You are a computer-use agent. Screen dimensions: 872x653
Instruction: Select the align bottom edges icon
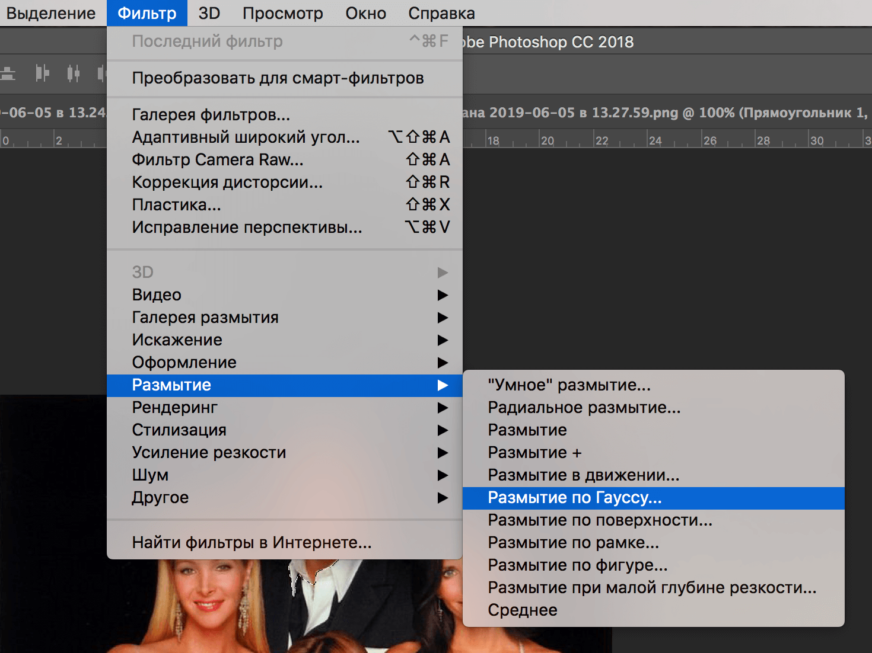[x=8, y=73]
